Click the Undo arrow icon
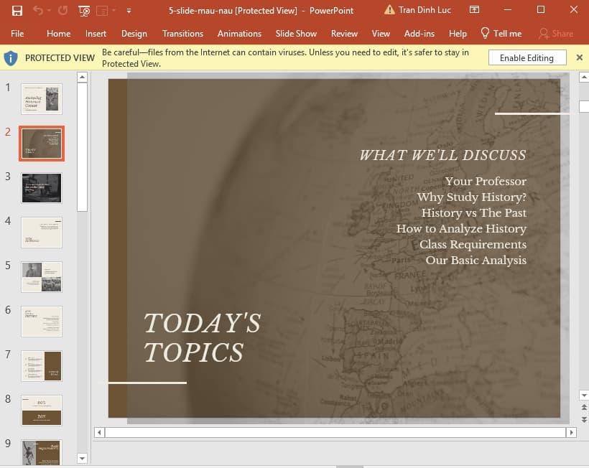The height and width of the screenshot is (468, 589). coord(37,11)
